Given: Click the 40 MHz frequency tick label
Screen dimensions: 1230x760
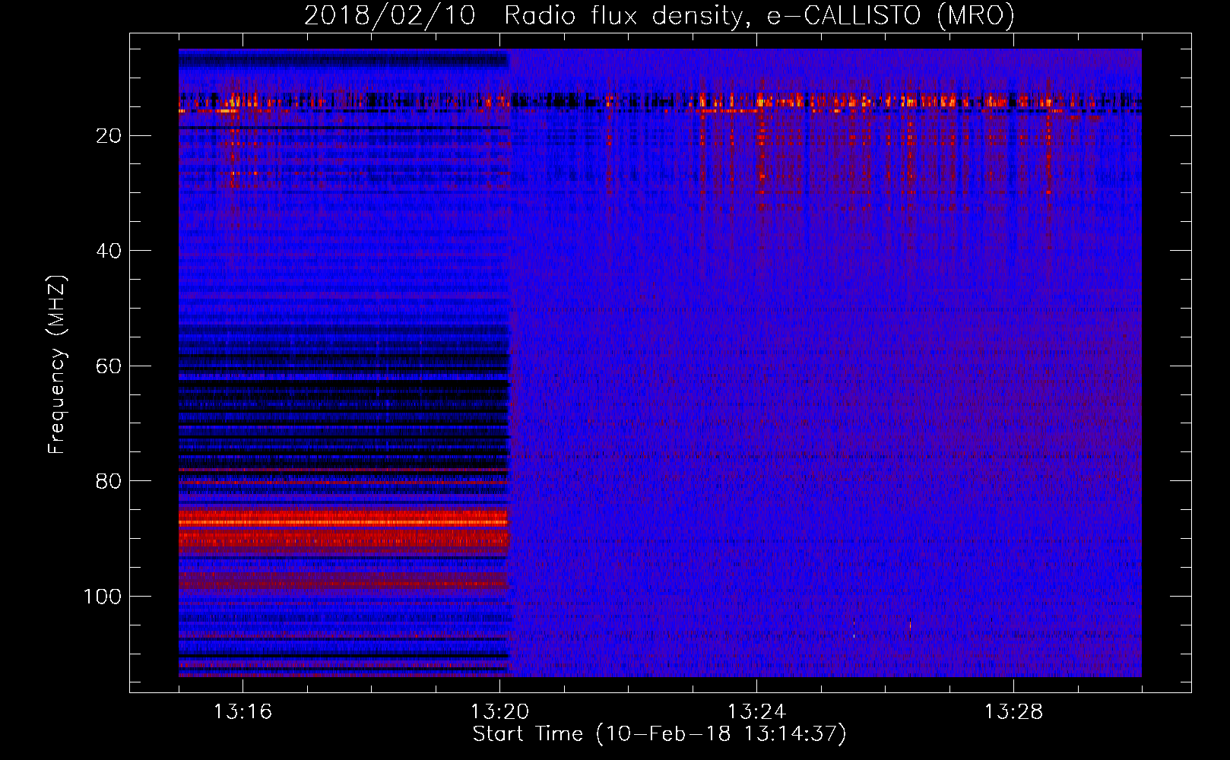Looking at the screenshot, I should click(x=109, y=251).
